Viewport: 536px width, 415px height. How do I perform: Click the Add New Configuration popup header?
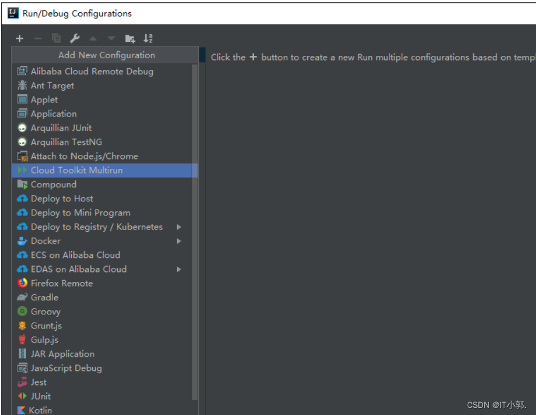105,55
